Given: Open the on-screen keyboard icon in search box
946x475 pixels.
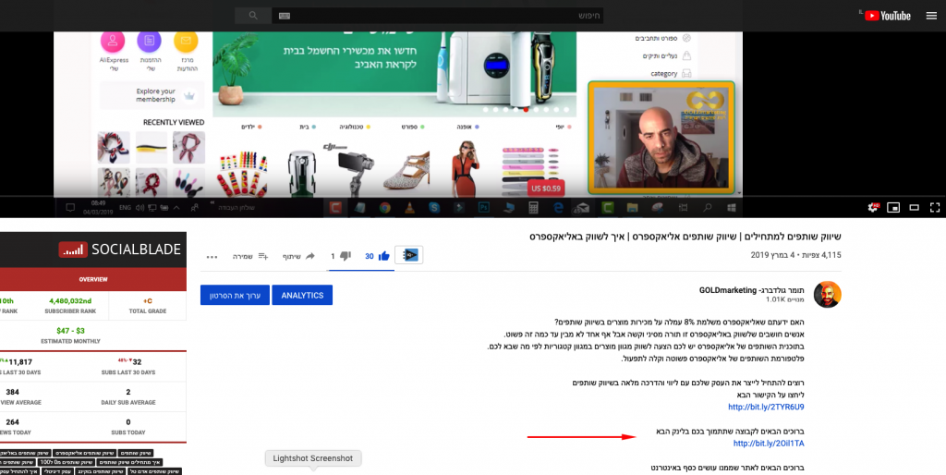Looking at the screenshot, I should click(x=285, y=16).
